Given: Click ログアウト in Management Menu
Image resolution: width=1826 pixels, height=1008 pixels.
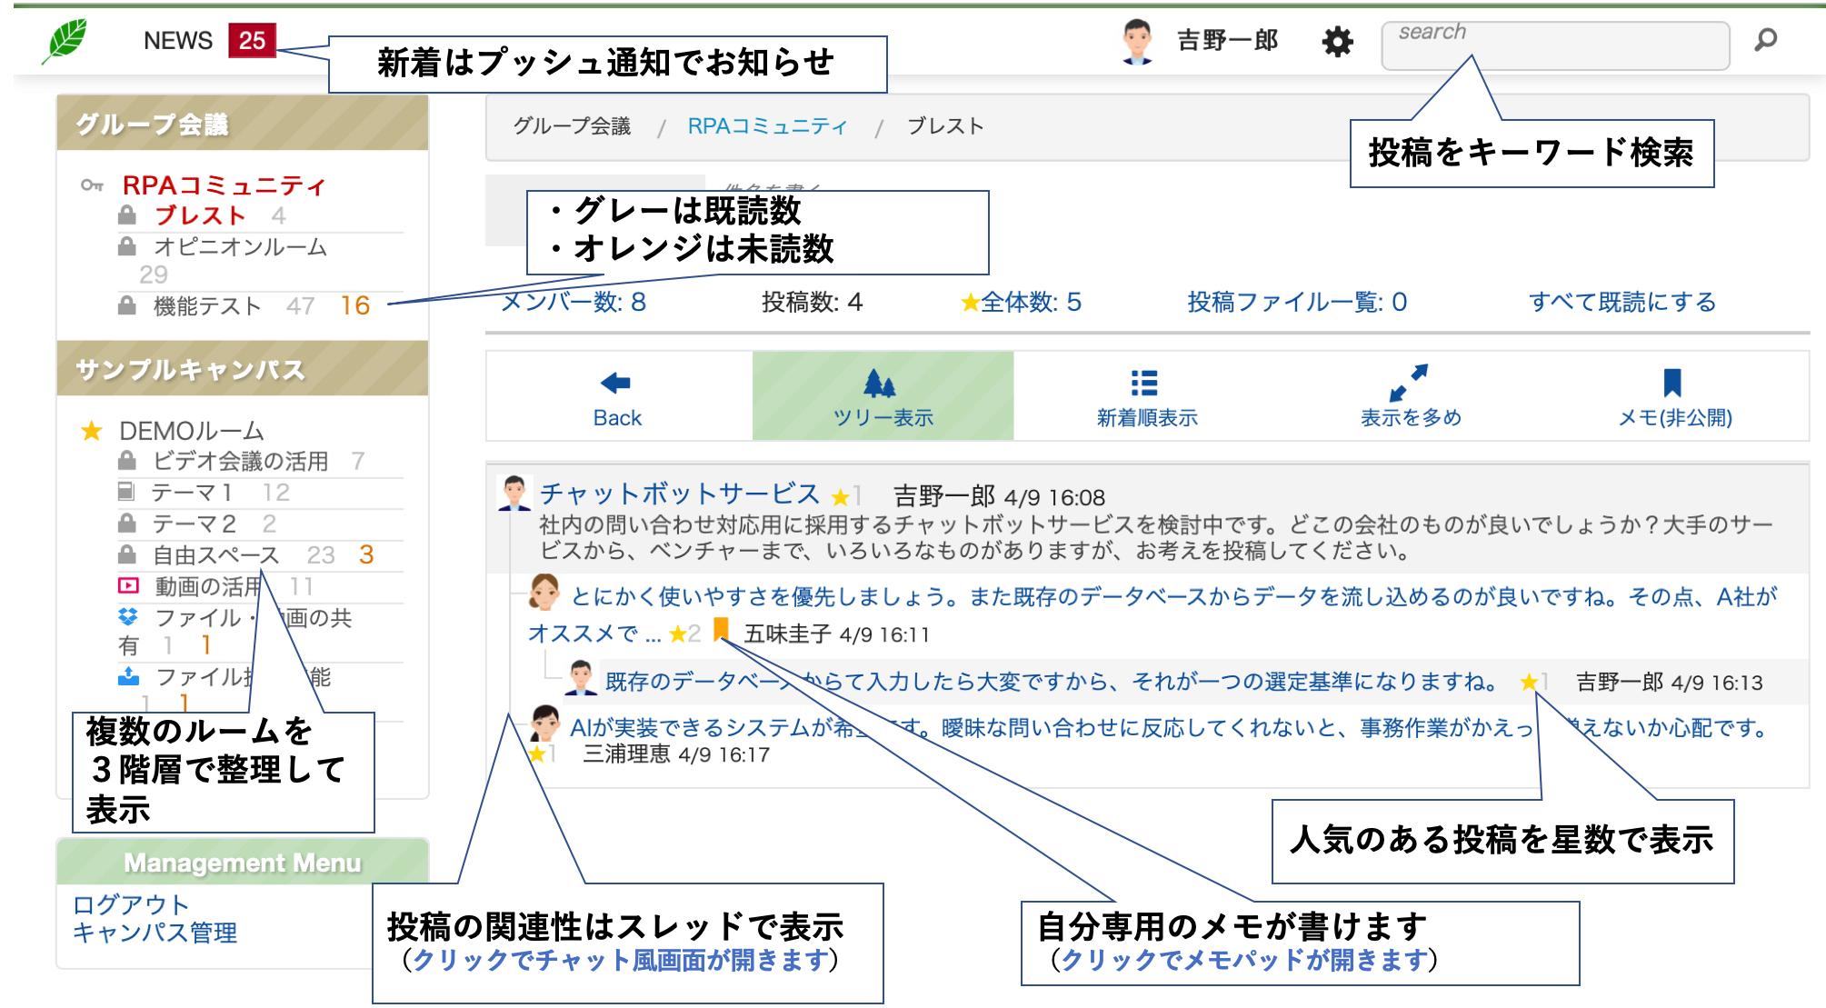Looking at the screenshot, I should click(130, 904).
